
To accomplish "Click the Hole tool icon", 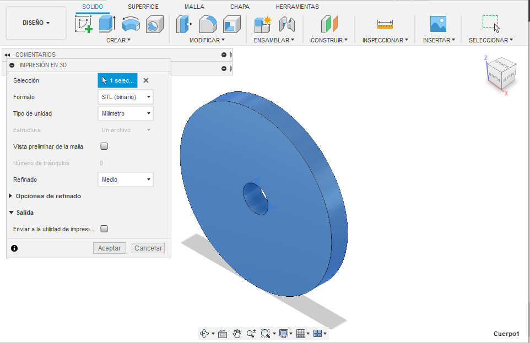I will coord(154,24).
